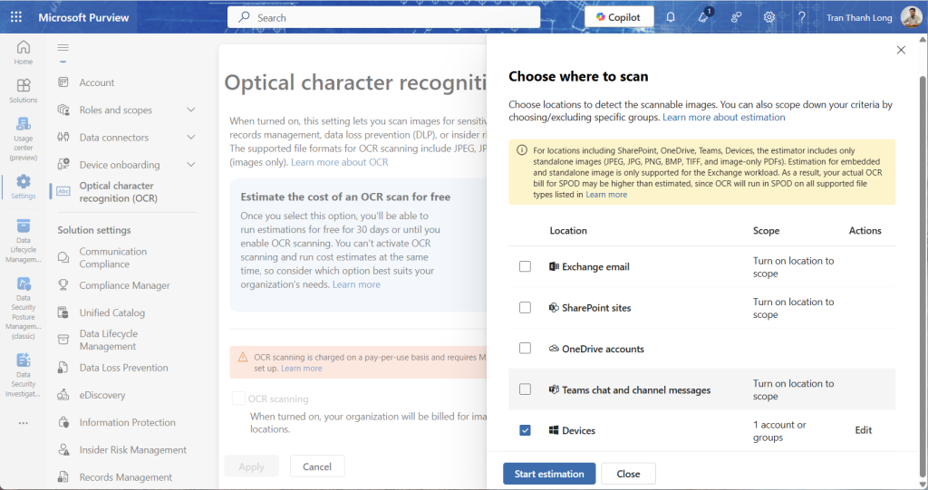The image size is (928, 490).
Task: Open Data Loss Prevention settings
Action: tap(123, 368)
